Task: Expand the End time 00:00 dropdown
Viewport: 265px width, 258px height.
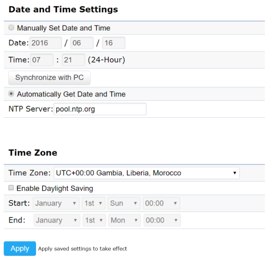Action: [x=162, y=220]
